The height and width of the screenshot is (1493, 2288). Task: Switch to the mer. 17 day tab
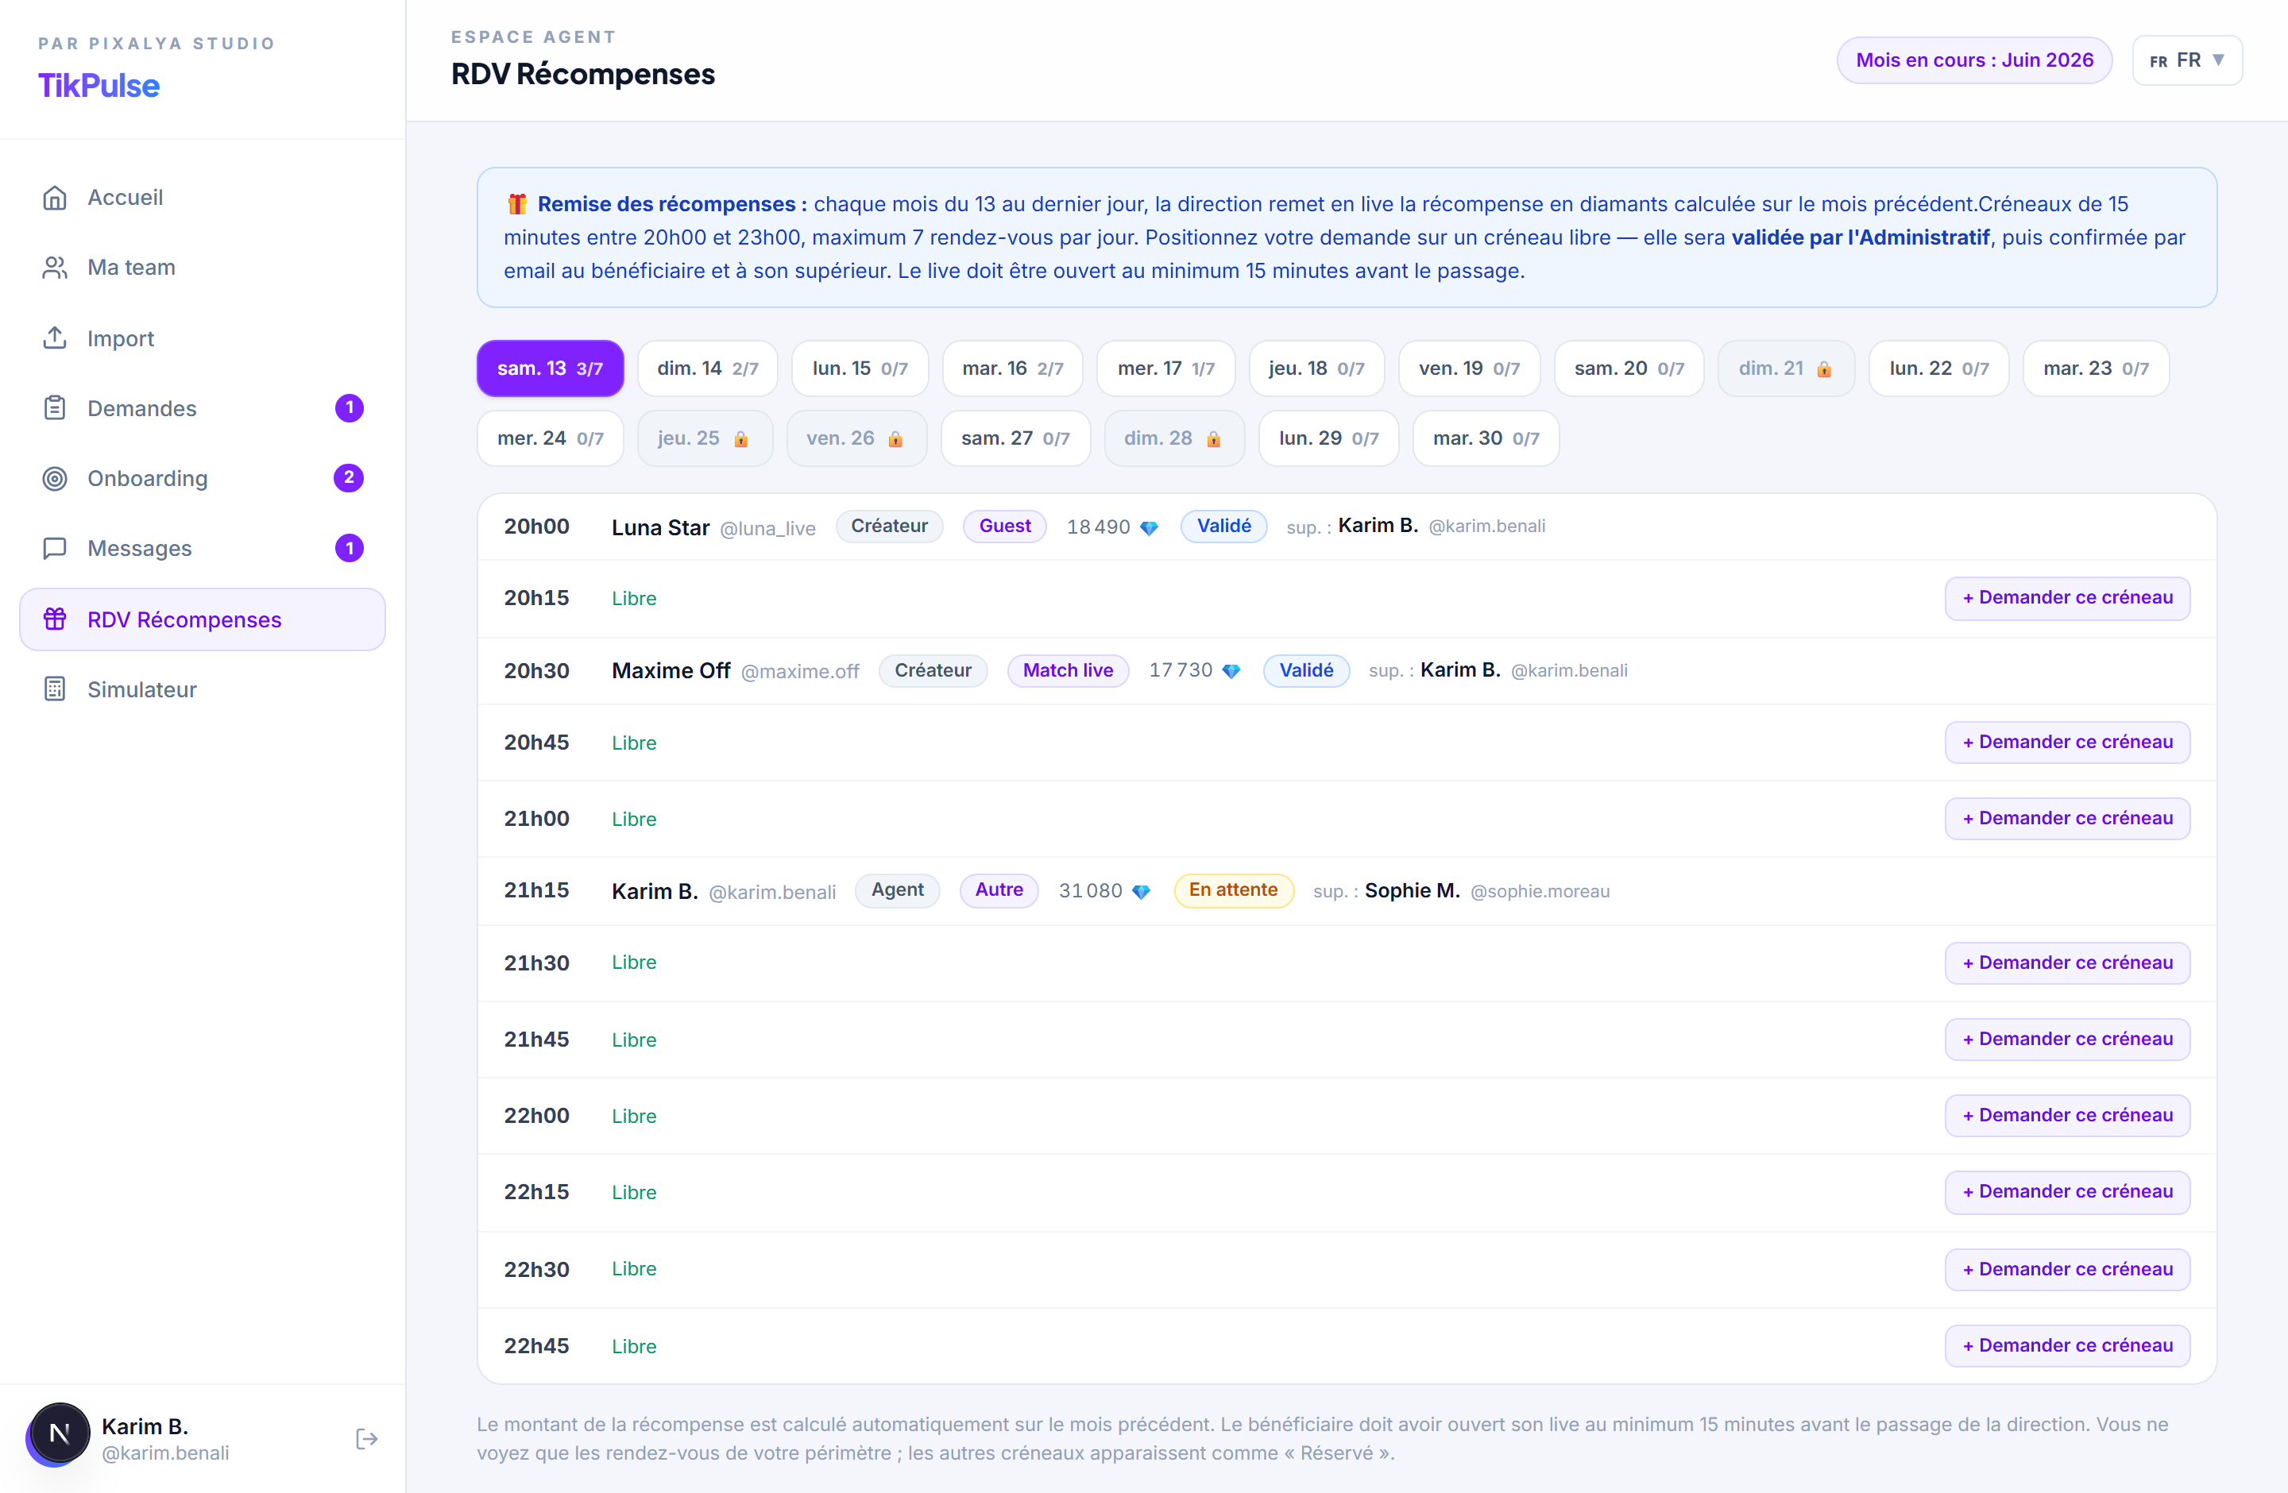click(x=1166, y=369)
